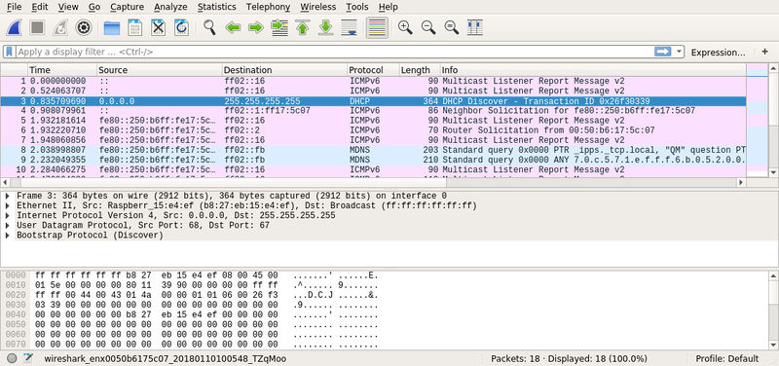Toggle filter bookmark icon in filter bar
The width and height of the screenshot is (779, 366).
pyautogui.click(x=9, y=52)
